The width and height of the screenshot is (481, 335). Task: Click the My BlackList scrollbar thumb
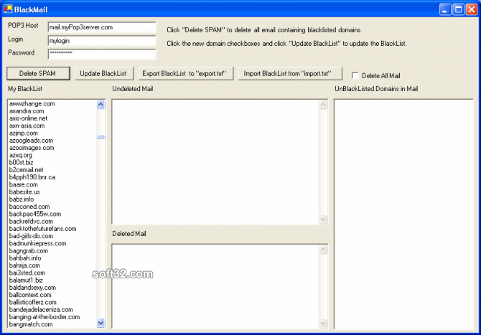[101, 136]
